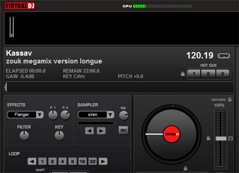Click the 100% pitch range label

[x=219, y=105]
